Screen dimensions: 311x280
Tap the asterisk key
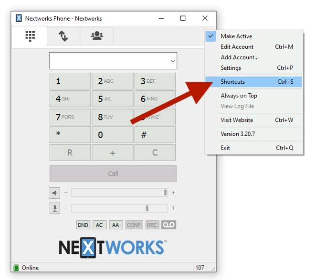70,135
